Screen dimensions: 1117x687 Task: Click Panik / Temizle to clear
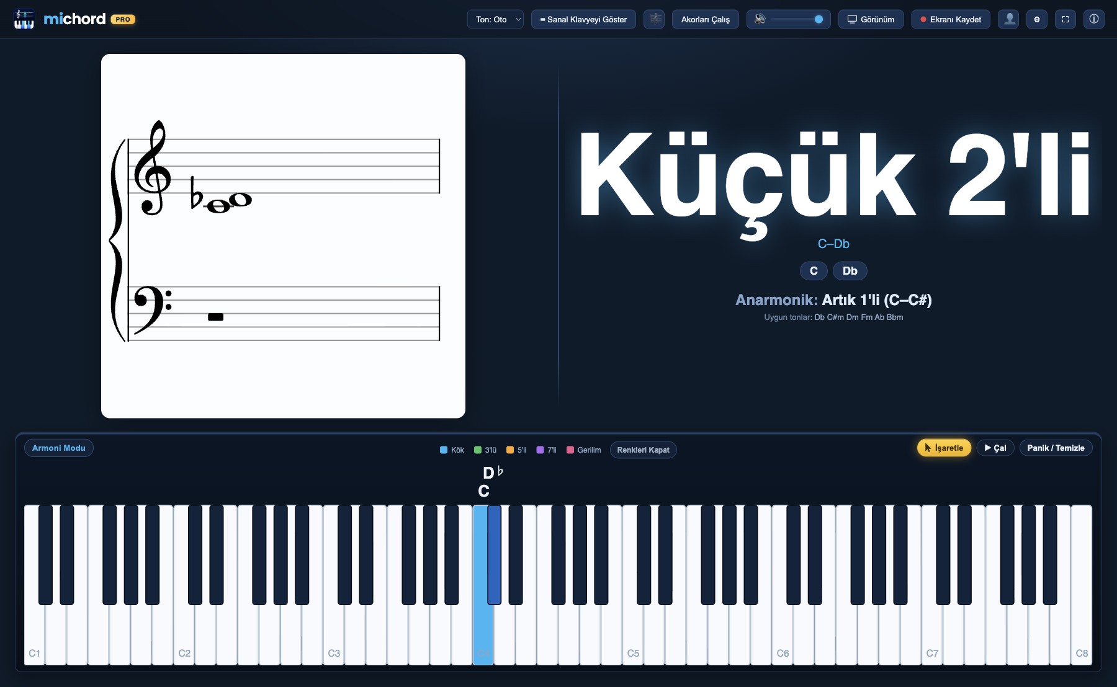point(1056,448)
